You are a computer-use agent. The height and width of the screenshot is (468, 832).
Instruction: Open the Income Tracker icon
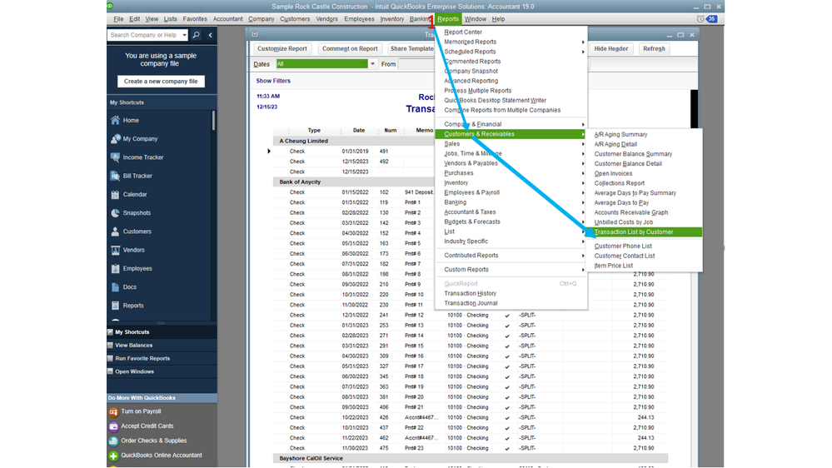click(x=115, y=157)
